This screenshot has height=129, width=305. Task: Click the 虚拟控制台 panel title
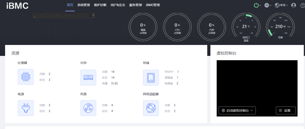226,53
